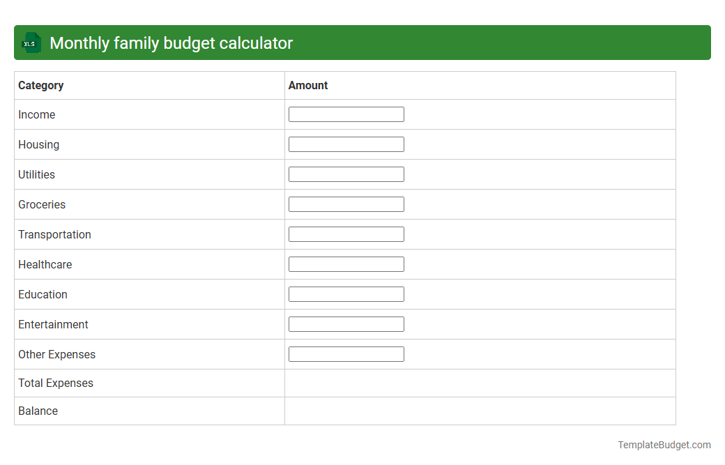Focus the Other Expenses amount box

click(346, 353)
